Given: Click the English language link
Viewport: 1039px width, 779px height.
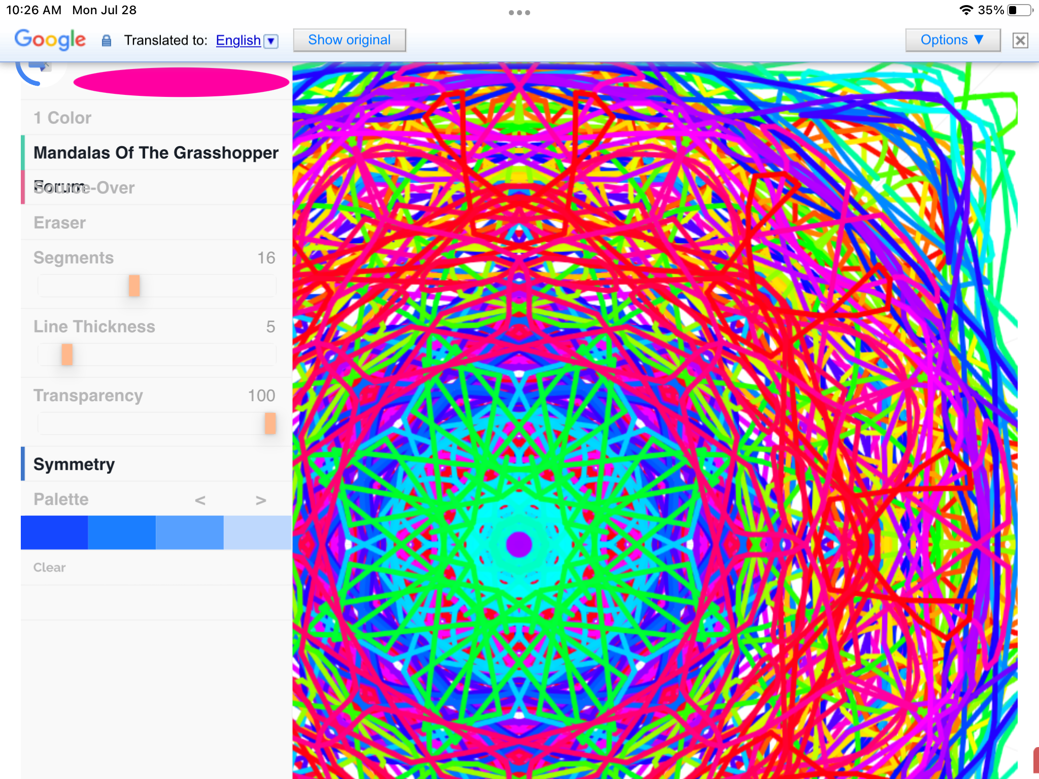Looking at the screenshot, I should (x=238, y=40).
